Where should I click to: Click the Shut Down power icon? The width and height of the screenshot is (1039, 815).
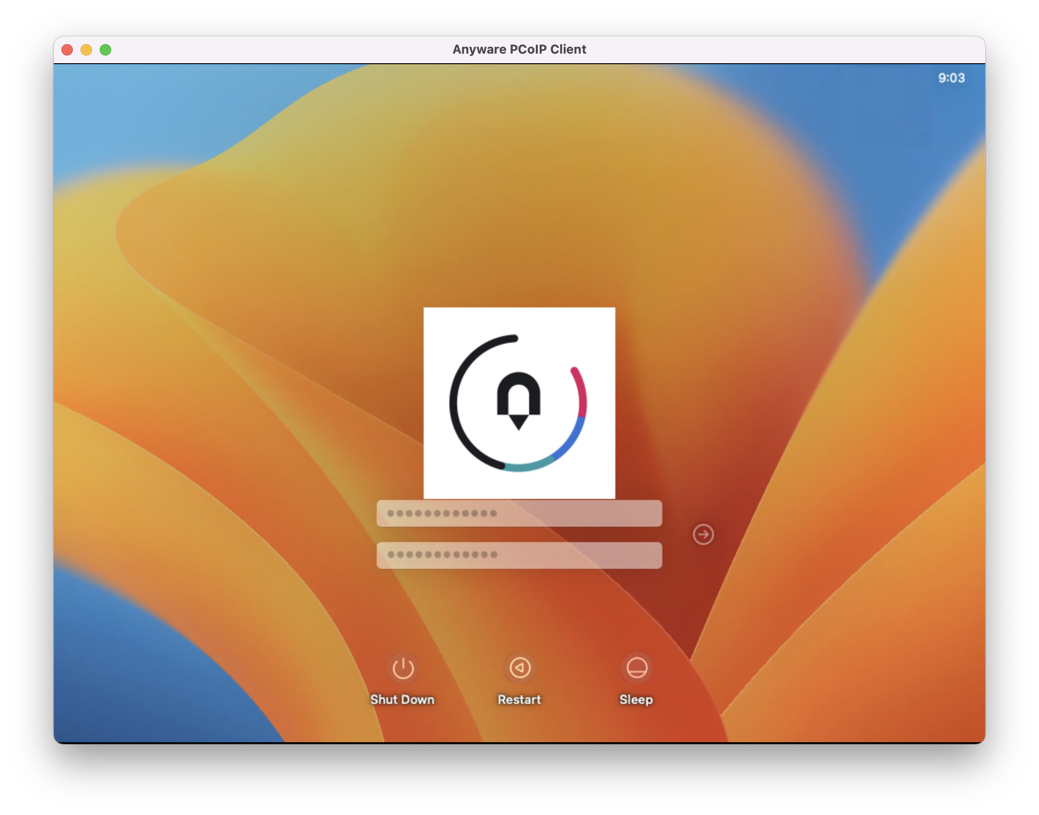(403, 668)
